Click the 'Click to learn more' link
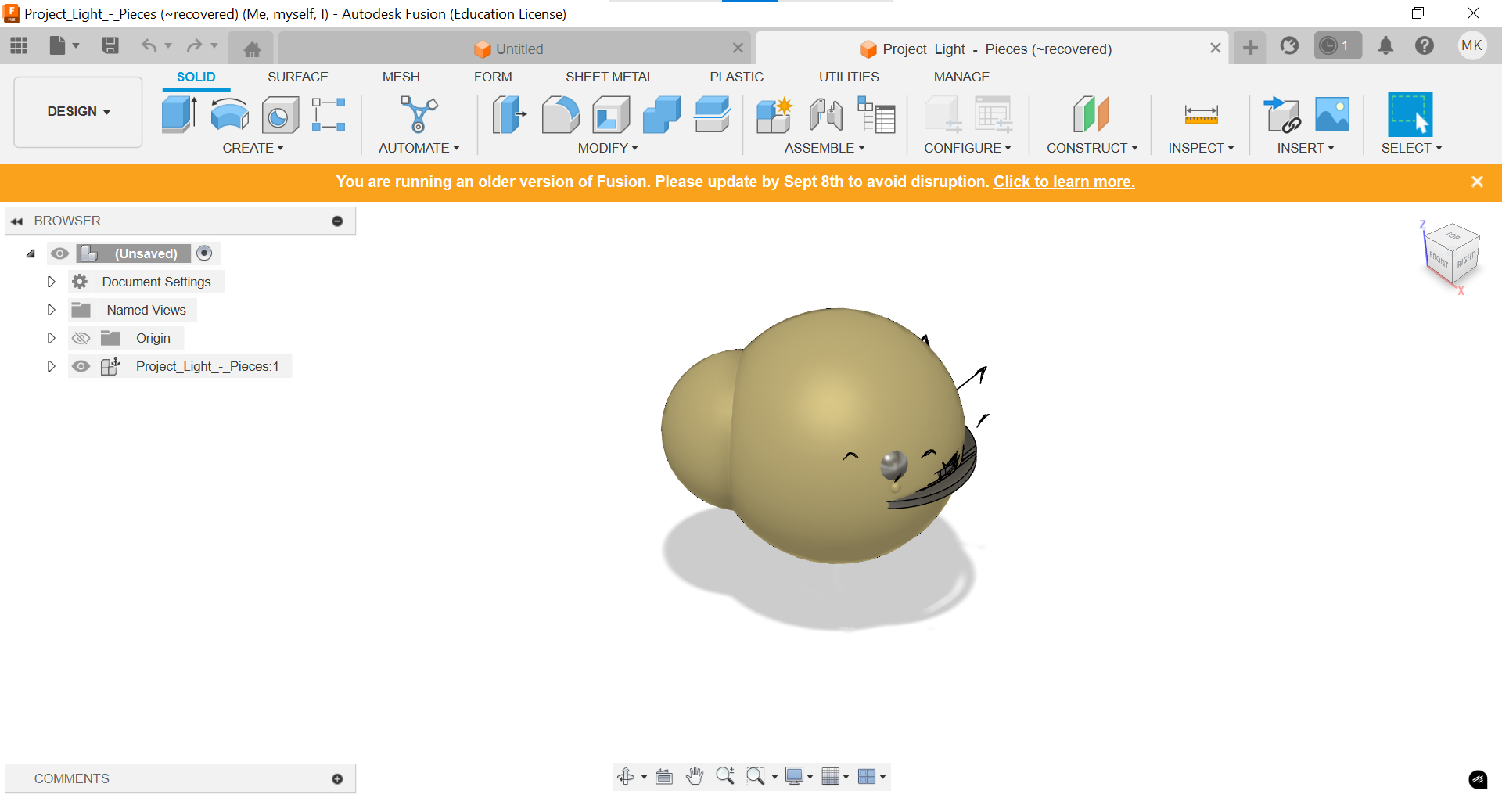The height and width of the screenshot is (798, 1502). pos(1064,182)
